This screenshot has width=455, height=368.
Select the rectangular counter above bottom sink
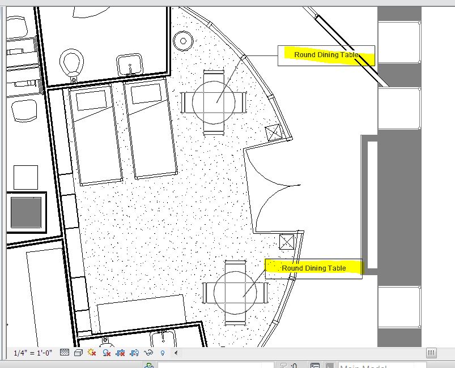[x=141, y=313]
